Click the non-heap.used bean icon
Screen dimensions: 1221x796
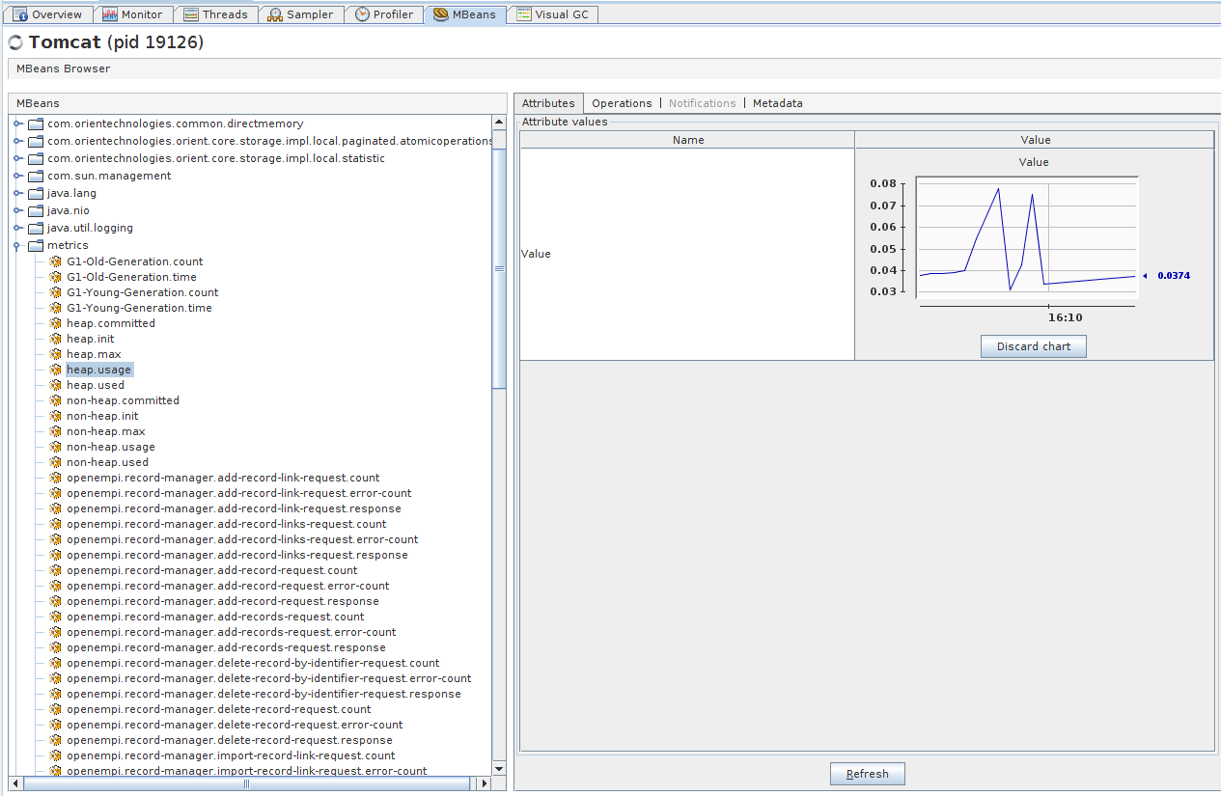point(56,462)
